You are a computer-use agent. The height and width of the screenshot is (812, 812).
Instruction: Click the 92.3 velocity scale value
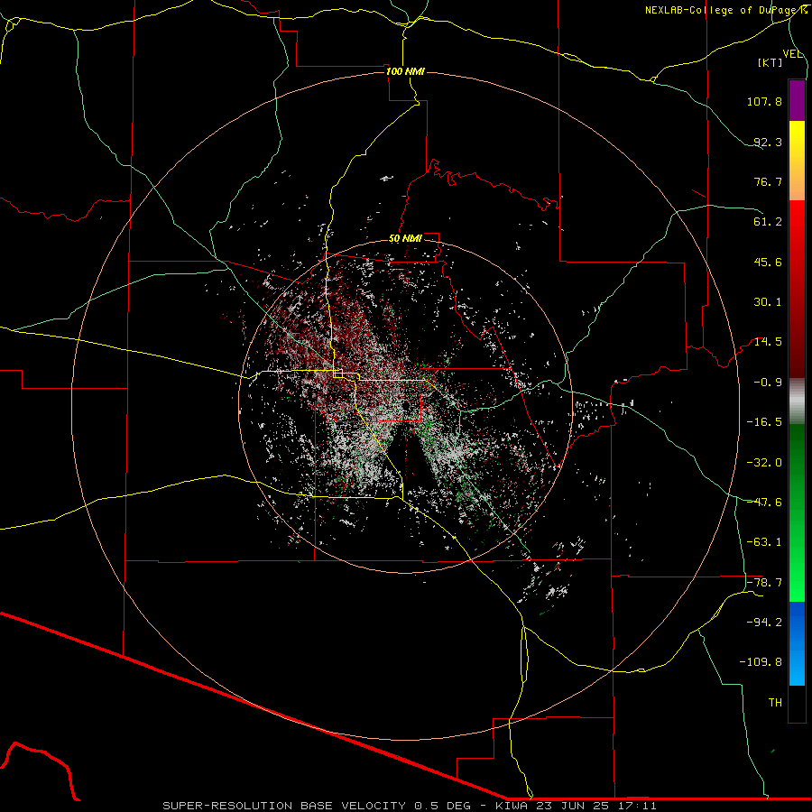point(768,142)
